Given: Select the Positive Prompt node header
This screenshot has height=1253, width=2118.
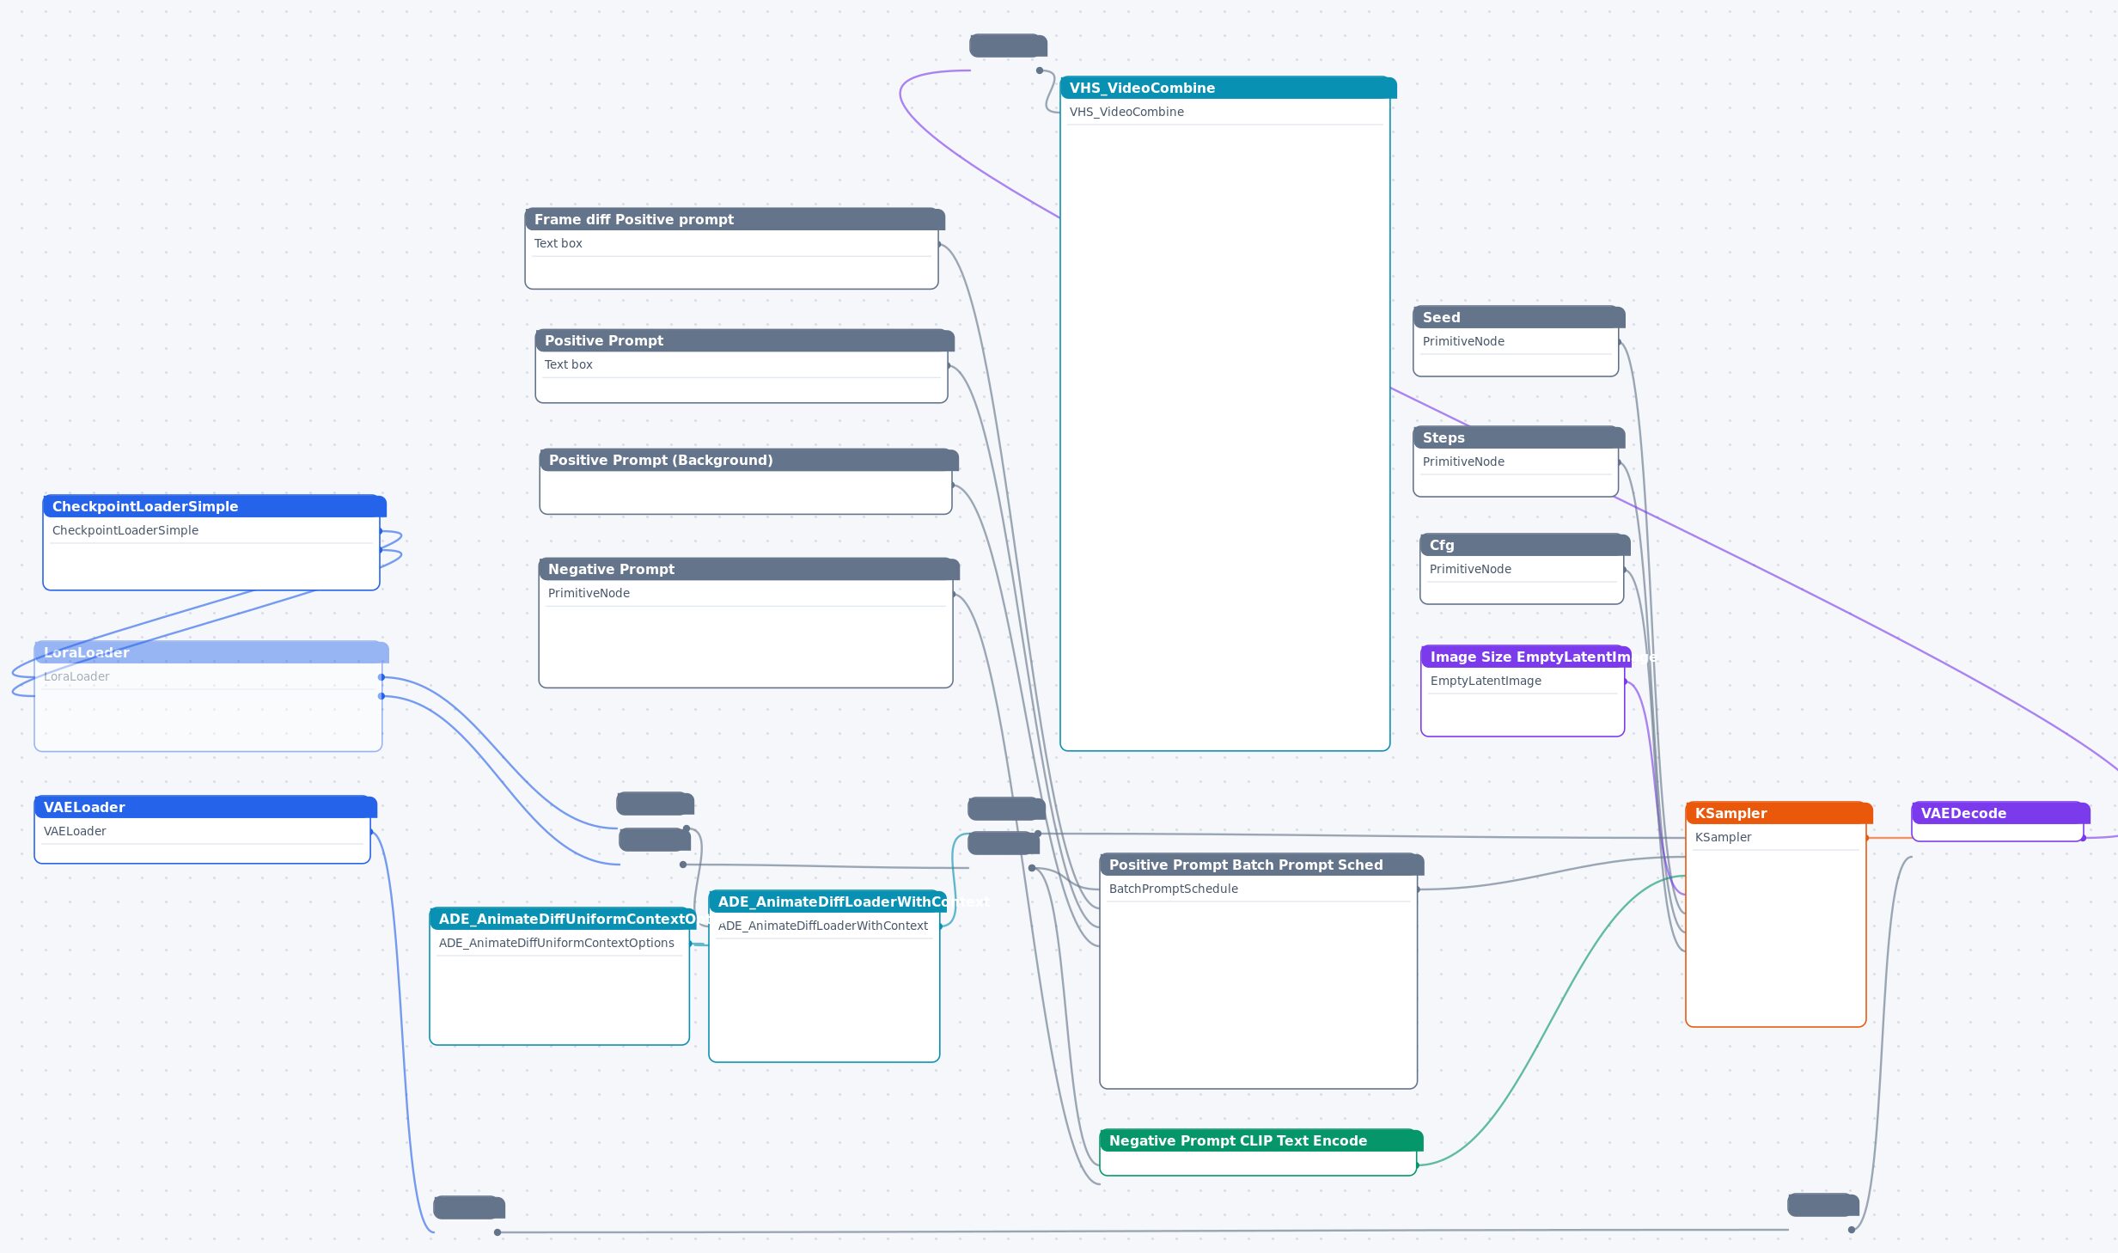Looking at the screenshot, I should click(744, 340).
